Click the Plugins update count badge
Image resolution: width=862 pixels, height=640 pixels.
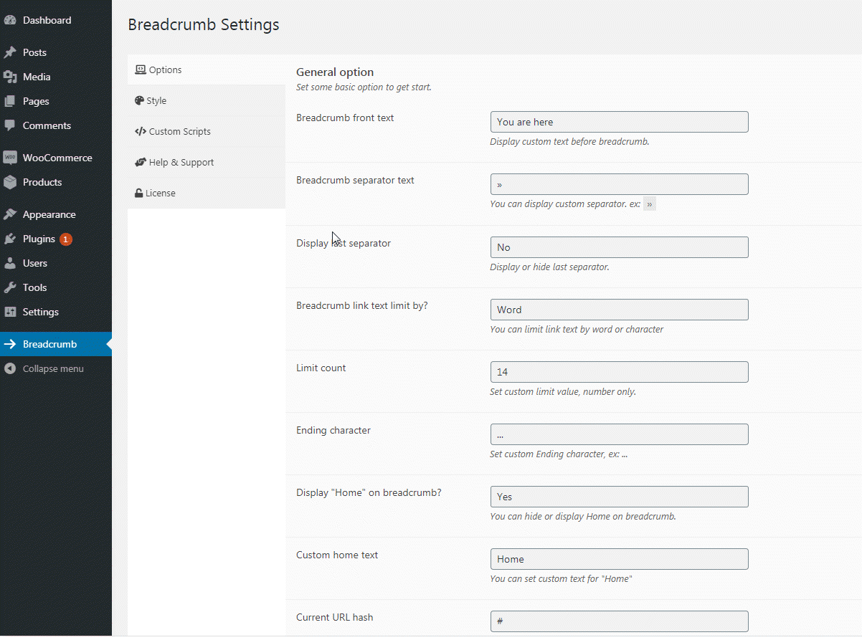(66, 239)
